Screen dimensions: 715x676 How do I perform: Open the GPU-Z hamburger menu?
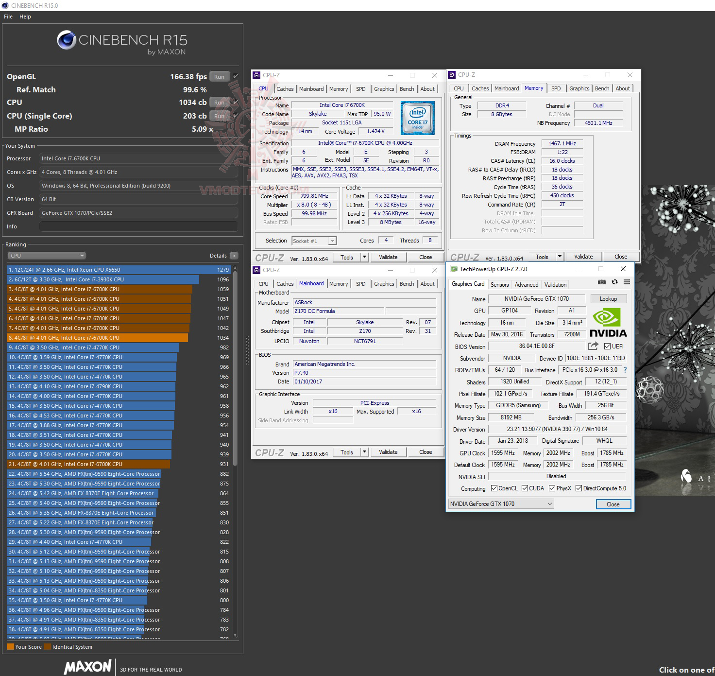(627, 282)
